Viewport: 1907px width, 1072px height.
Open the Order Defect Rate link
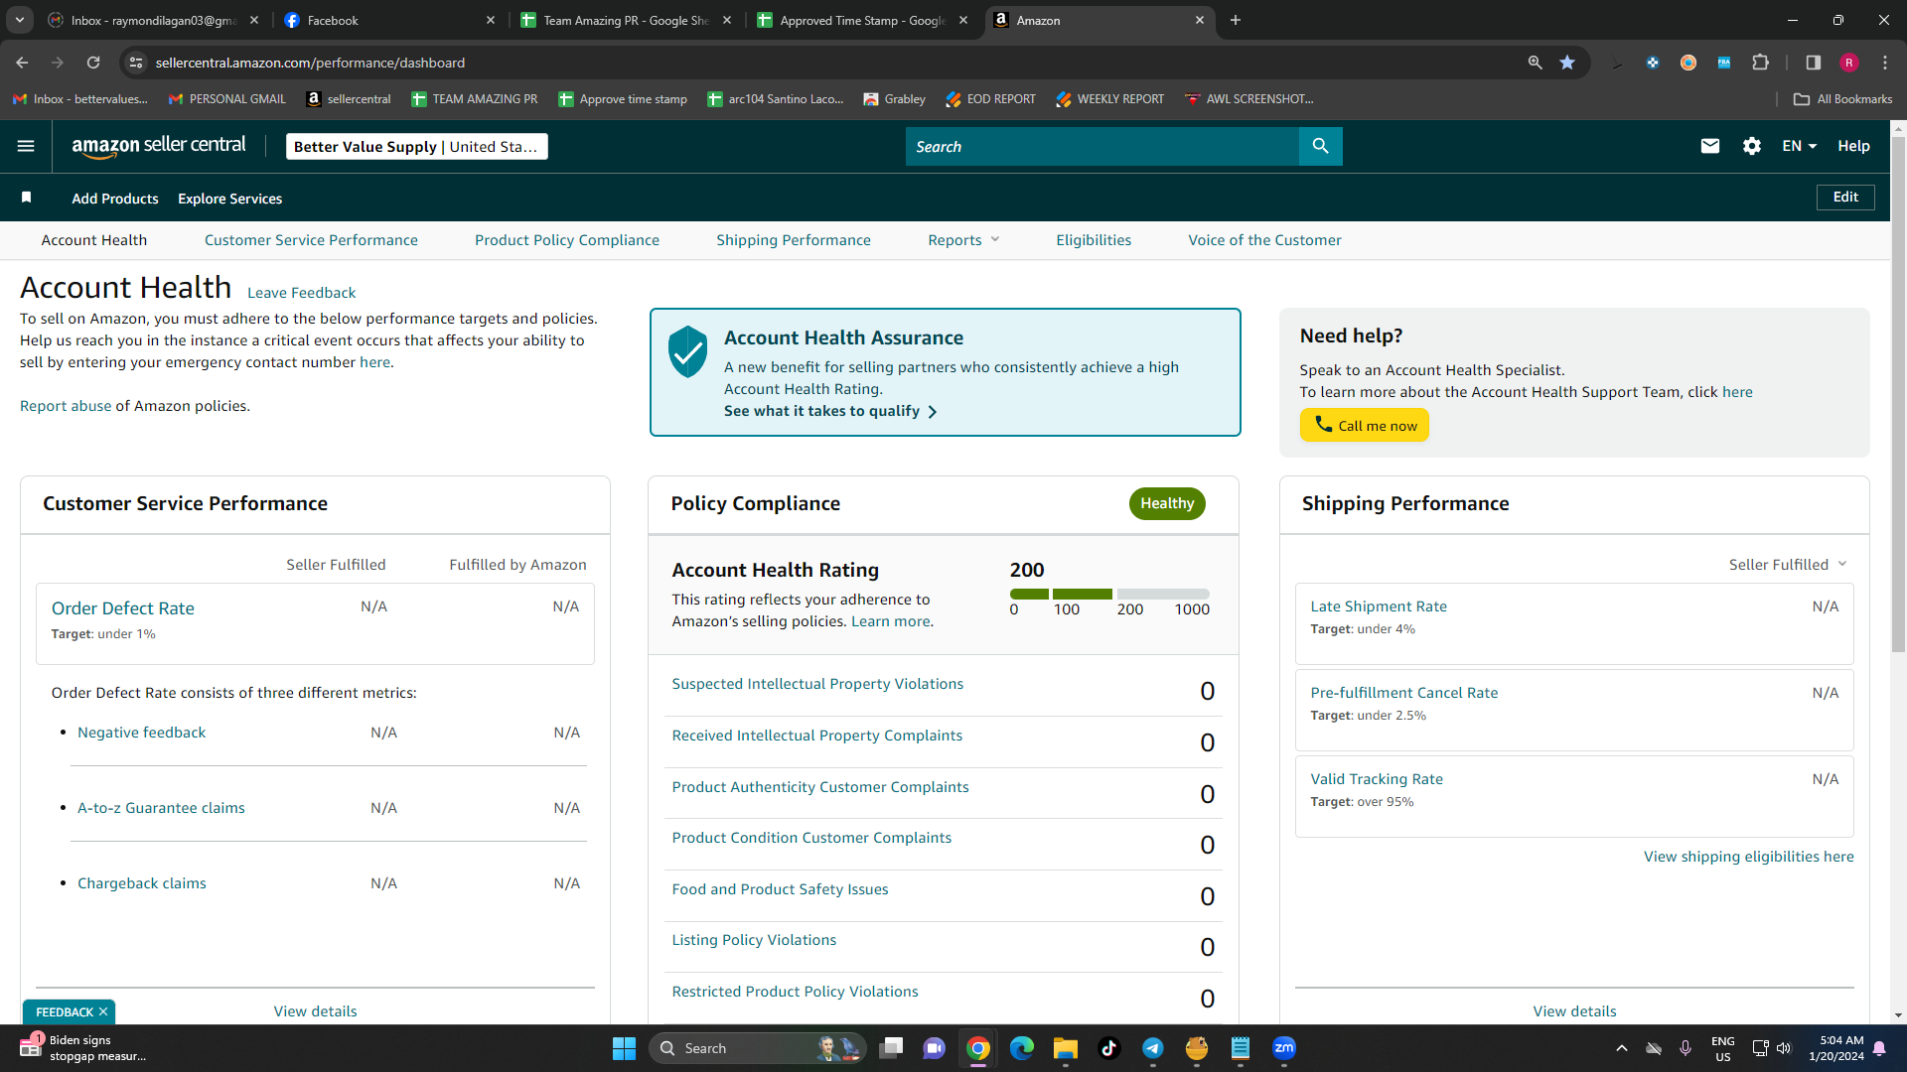click(123, 608)
